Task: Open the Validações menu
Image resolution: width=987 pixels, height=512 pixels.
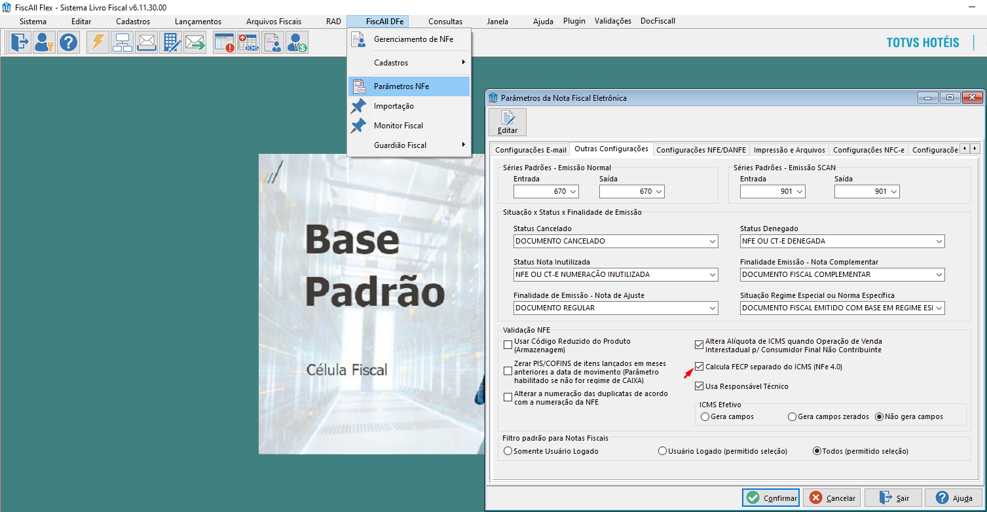Action: click(x=613, y=21)
